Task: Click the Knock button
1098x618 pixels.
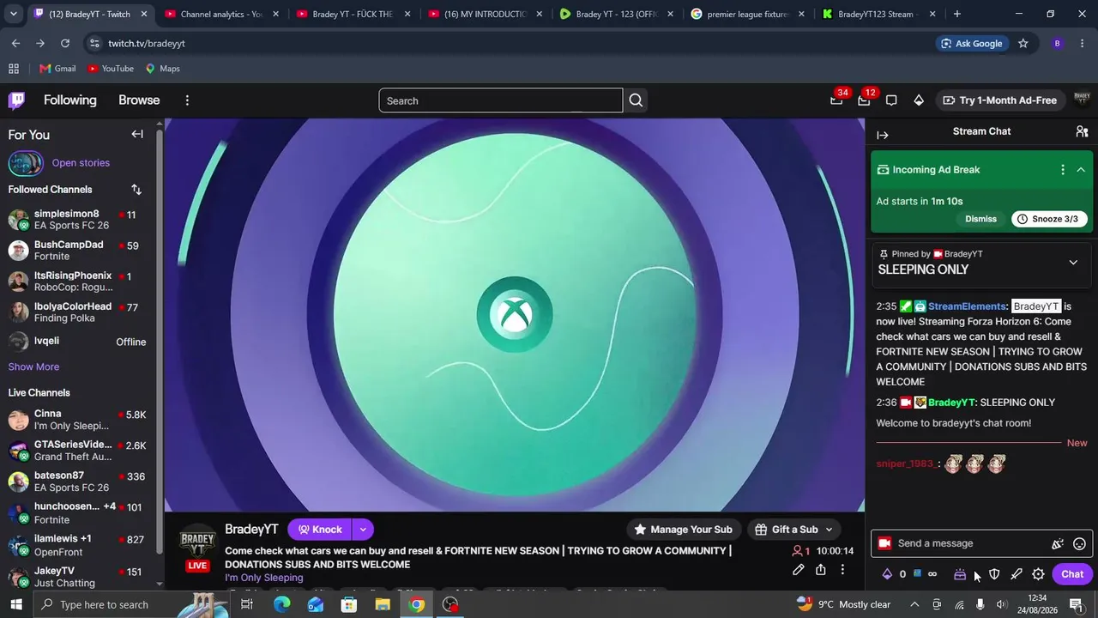Action: click(x=319, y=530)
